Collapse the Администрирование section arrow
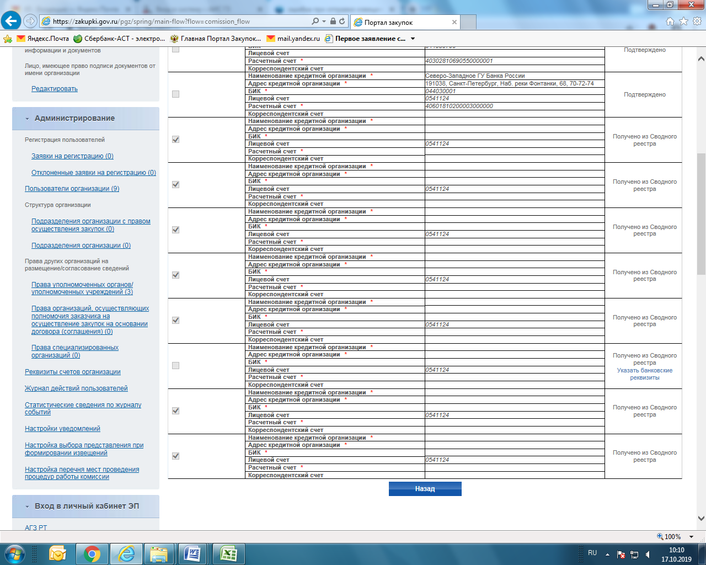This screenshot has height=565, width=706. click(27, 119)
